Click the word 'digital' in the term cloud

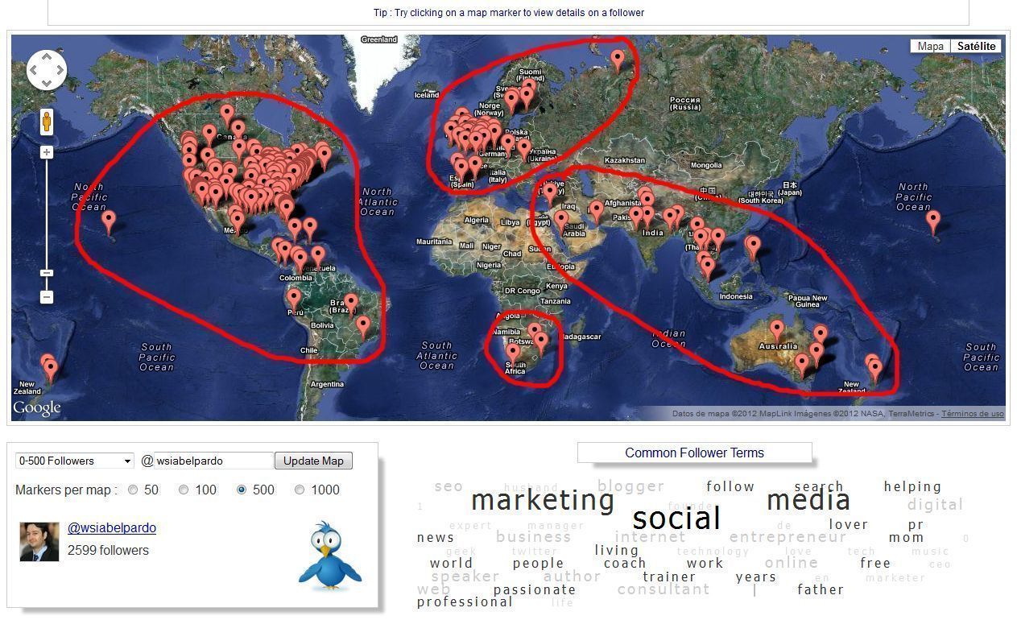tap(936, 505)
